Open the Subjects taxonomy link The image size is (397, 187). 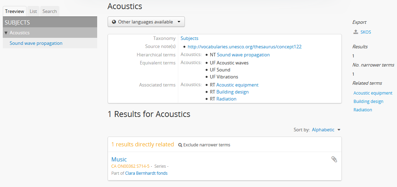pyautogui.click(x=189, y=39)
